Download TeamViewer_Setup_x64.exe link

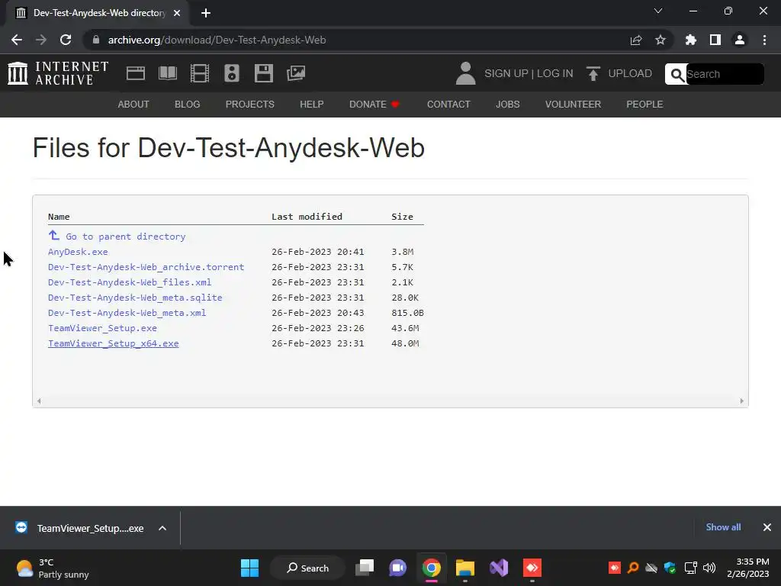coord(113,343)
